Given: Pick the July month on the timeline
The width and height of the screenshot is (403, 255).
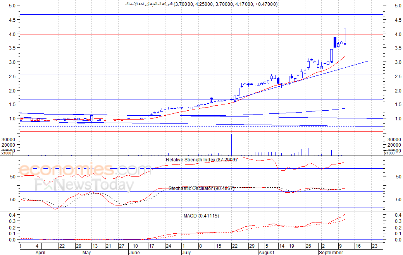Looking at the screenshot, I should 186,252.
